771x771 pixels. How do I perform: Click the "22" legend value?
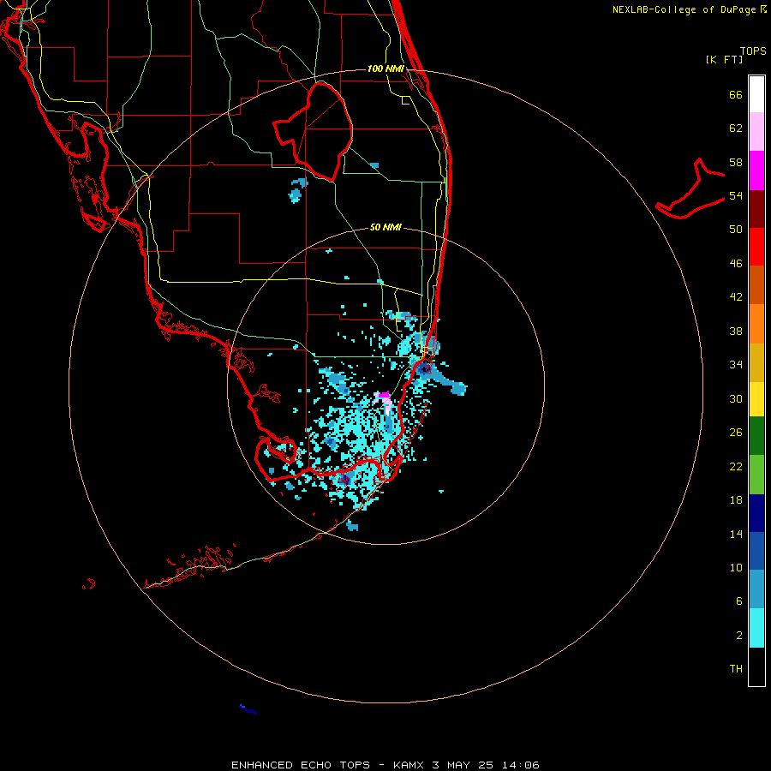pyautogui.click(x=736, y=466)
